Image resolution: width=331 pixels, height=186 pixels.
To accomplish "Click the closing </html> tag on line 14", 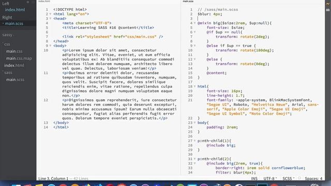I will [61, 128].
